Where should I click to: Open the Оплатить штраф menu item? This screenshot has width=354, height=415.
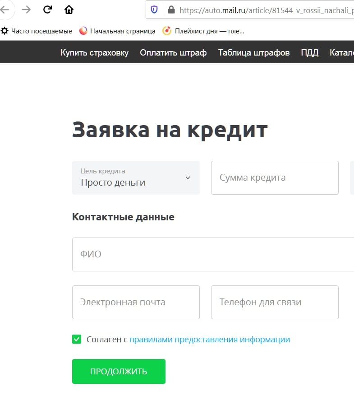tap(173, 52)
